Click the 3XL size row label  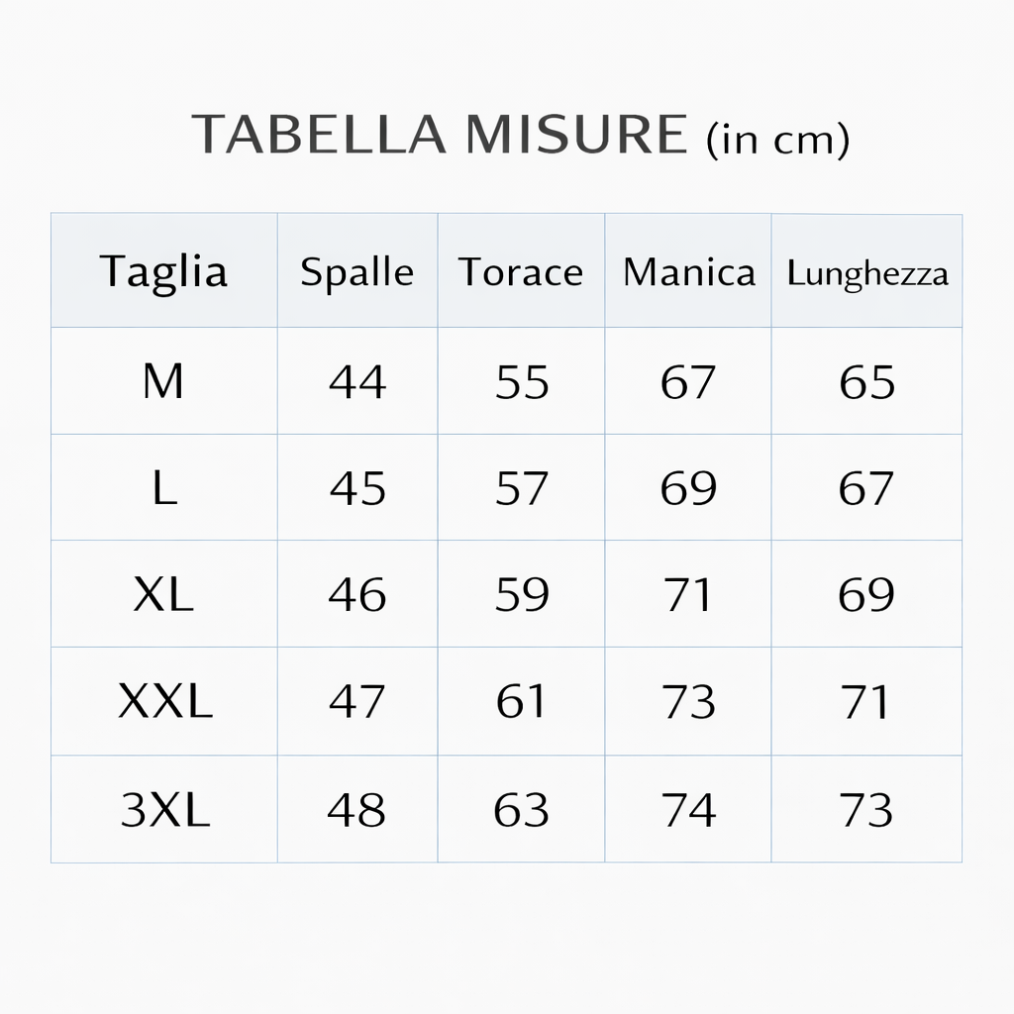(165, 810)
